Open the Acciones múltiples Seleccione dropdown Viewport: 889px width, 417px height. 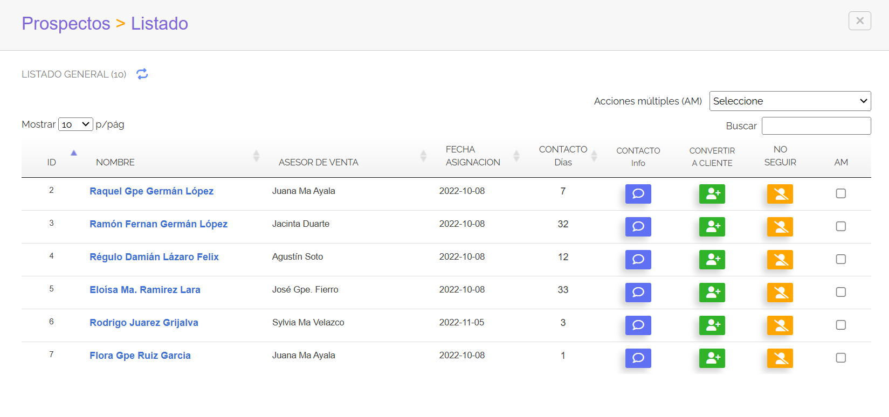click(x=790, y=101)
